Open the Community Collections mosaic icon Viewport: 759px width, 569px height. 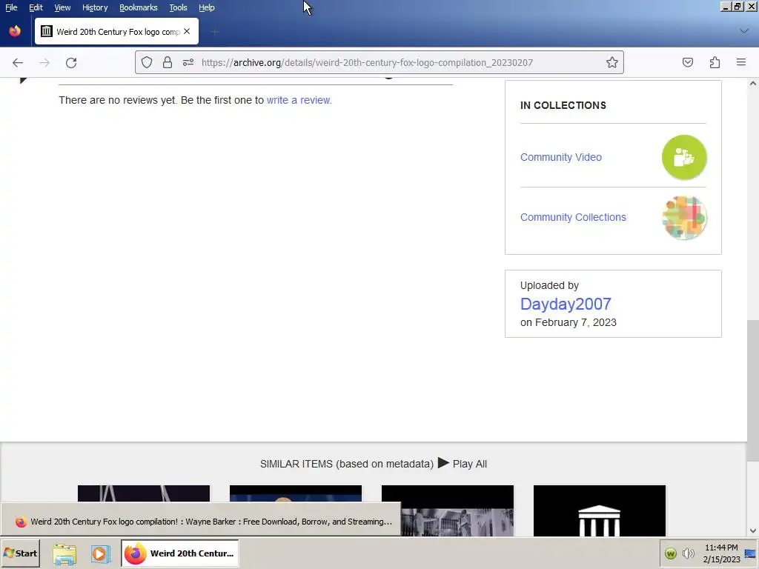click(684, 218)
